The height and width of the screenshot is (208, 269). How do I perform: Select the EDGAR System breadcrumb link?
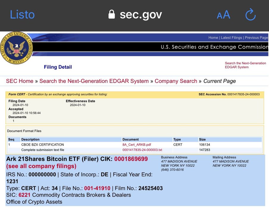point(94,81)
